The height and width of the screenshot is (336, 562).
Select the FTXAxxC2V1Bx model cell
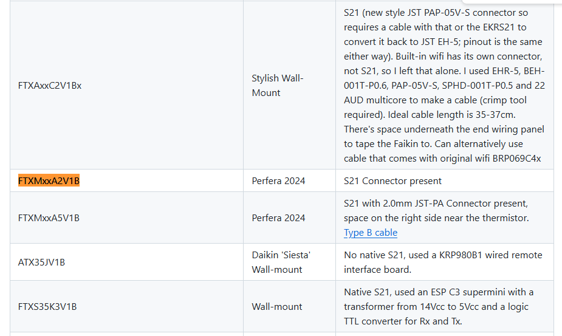50,86
